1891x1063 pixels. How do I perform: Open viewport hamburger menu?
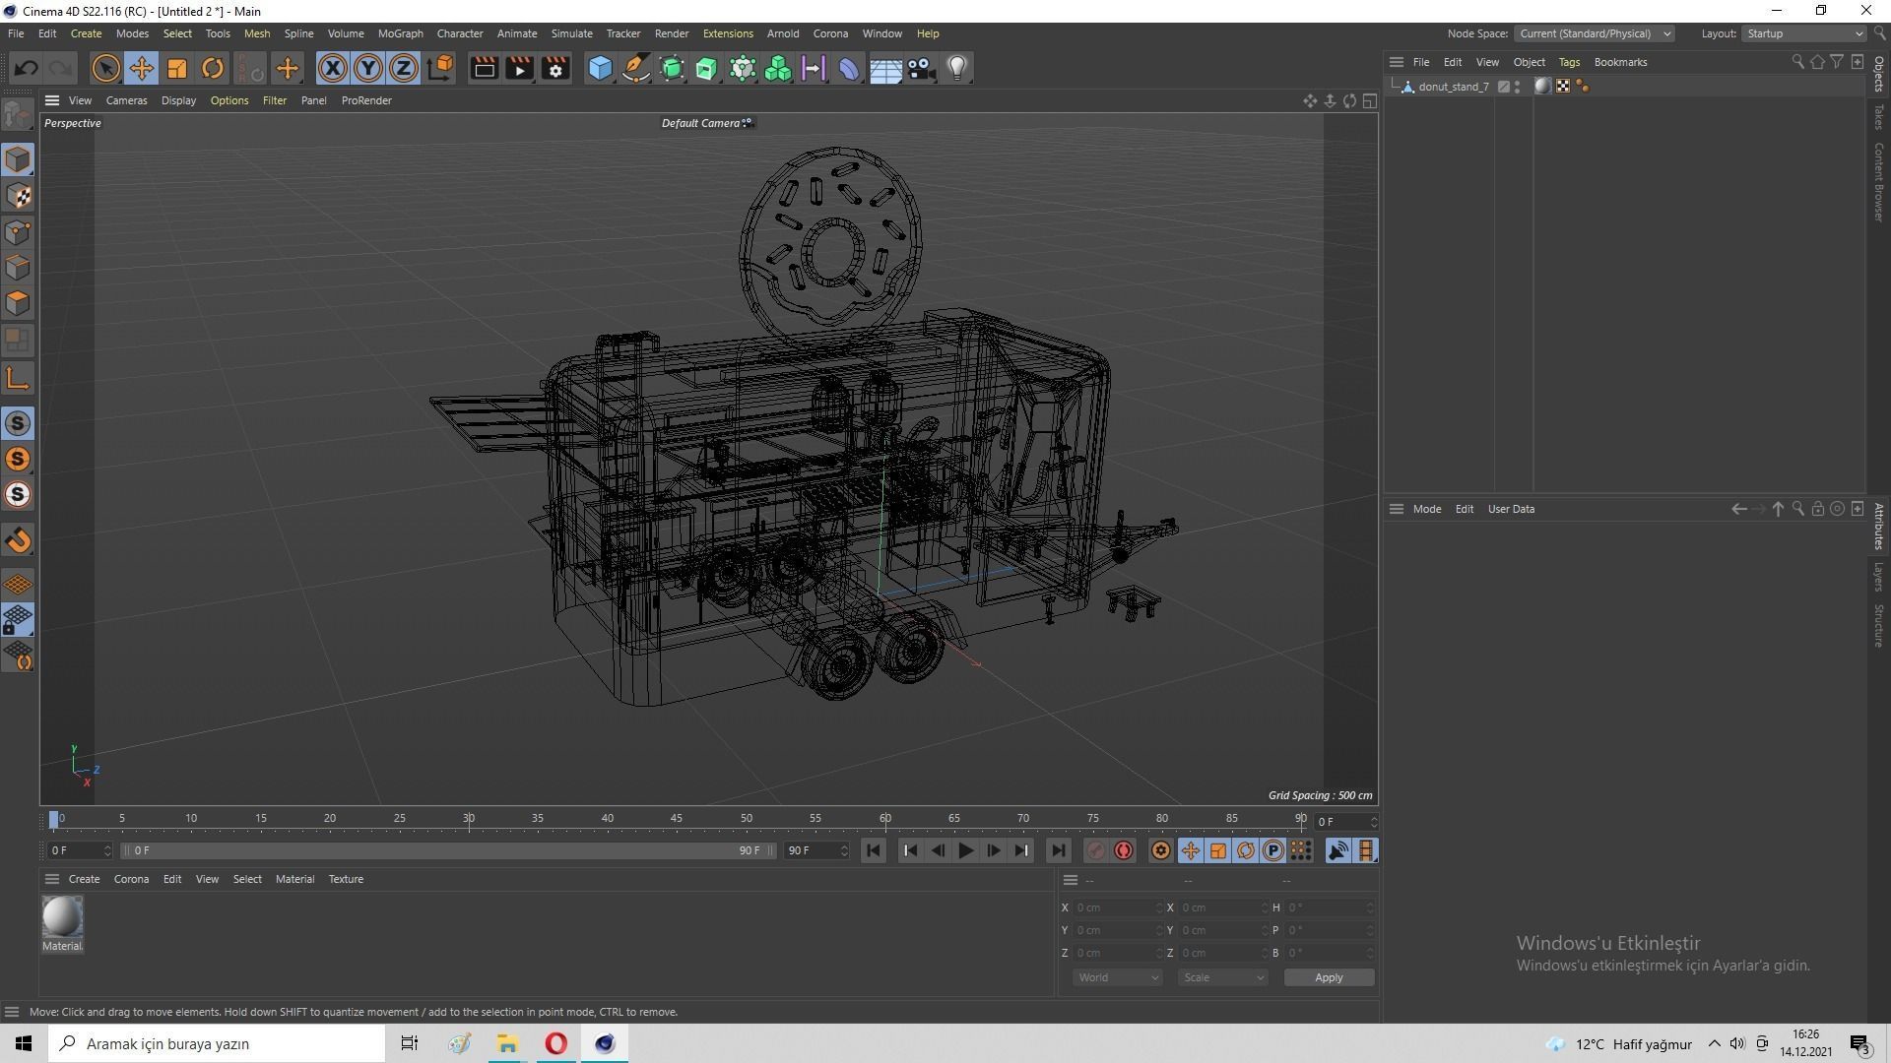pyautogui.click(x=52, y=100)
